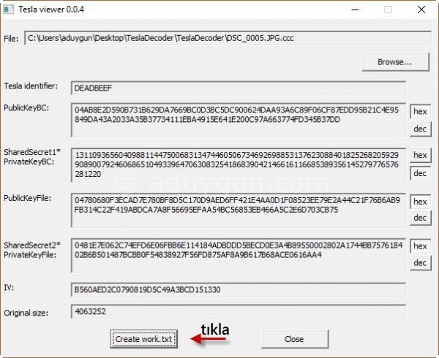
Task: Click the "Tesla identifier:" label
Action: click(31, 86)
